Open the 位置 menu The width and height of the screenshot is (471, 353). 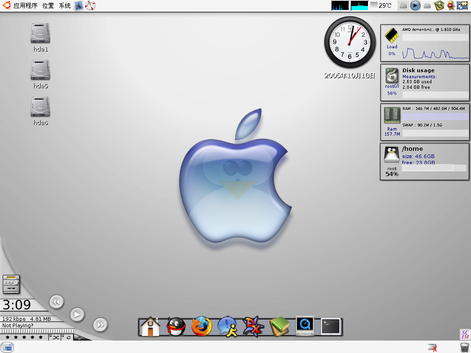click(48, 6)
